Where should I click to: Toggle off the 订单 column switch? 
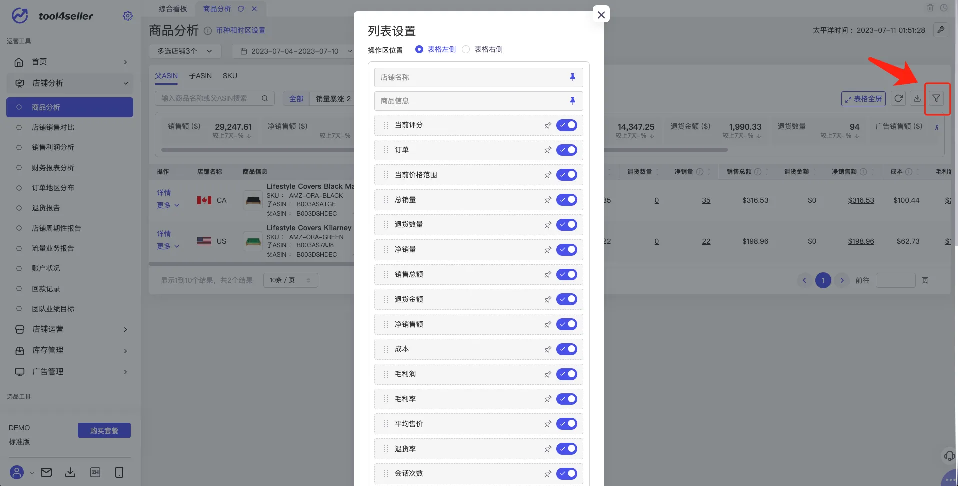567,150
